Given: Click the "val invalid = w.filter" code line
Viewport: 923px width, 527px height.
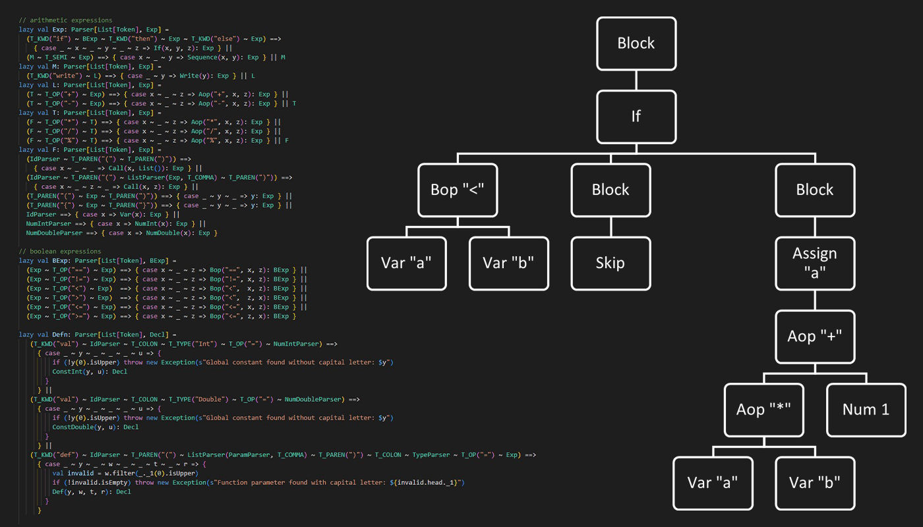Looking at the screenshot, I should pos(123,473).
